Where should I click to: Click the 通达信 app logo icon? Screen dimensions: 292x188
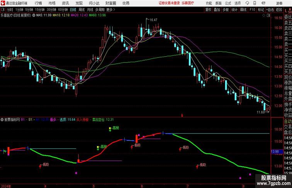pyautogui.click(x=3, y=3)
